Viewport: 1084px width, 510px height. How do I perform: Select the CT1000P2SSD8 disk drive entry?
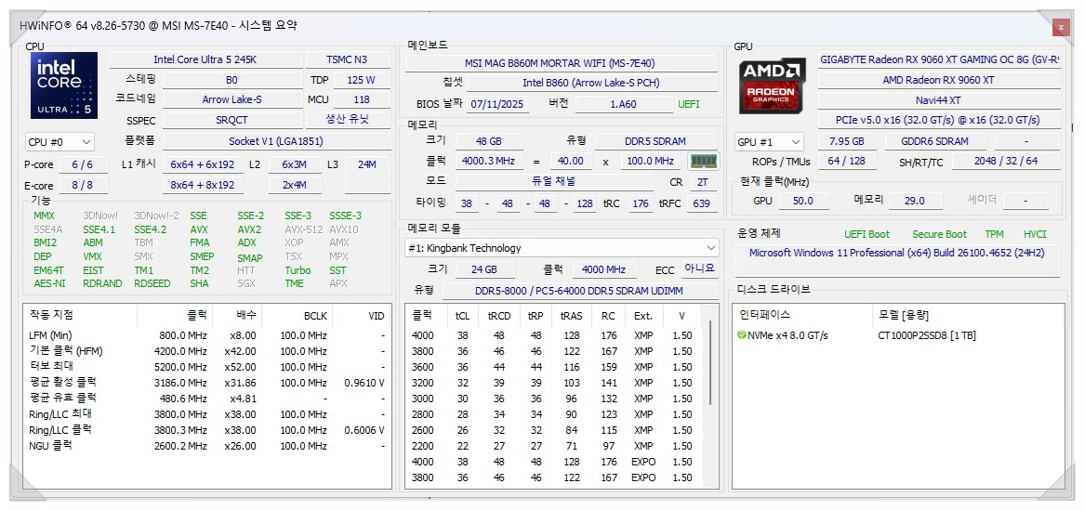926,335
